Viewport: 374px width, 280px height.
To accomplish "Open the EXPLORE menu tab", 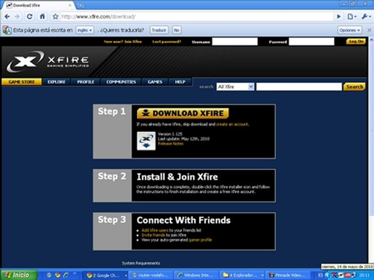I will 56,82.
